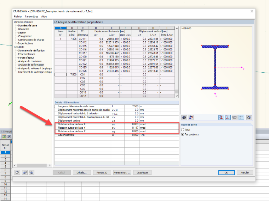Click the Détails... button
This screenshot has height=201, width=269.
point(81,173)
